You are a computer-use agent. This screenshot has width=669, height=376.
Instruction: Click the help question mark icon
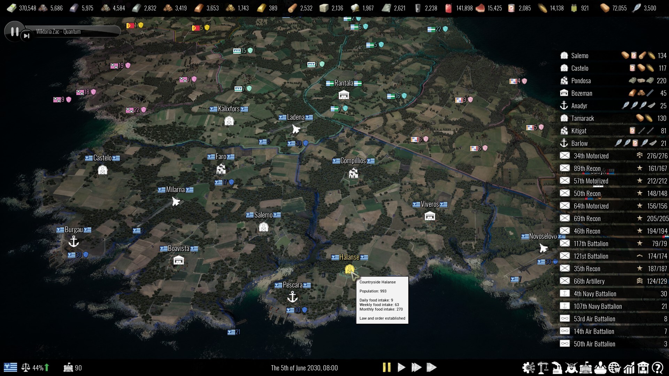click(x=658, y=368)
